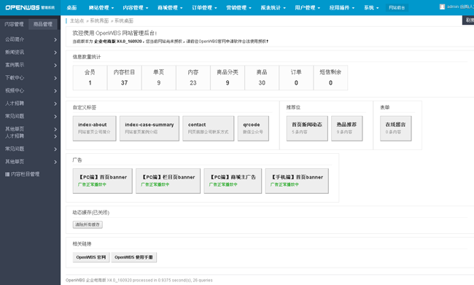
Task: Open the 单页 statistics card
Action: coord(159,78)
